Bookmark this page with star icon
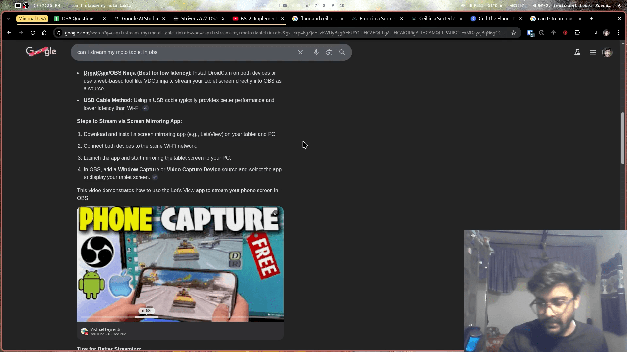 [x=514, y=33]
